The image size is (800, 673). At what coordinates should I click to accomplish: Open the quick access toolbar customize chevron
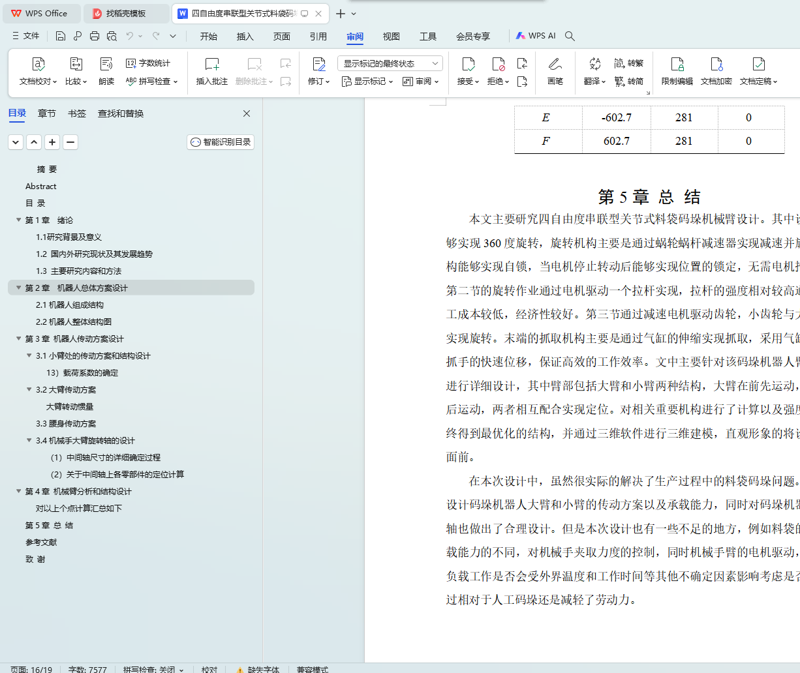tap(173, 36)
